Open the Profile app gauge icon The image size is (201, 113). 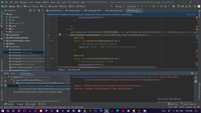coord(161,6)
